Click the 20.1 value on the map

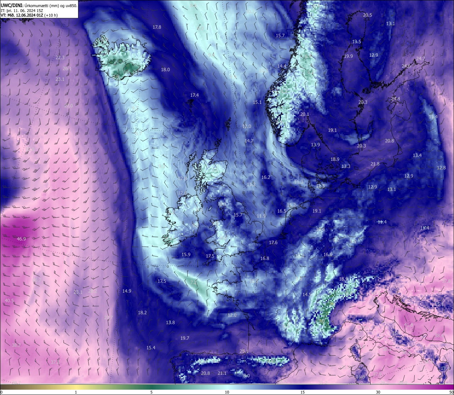tap(305, 114)
